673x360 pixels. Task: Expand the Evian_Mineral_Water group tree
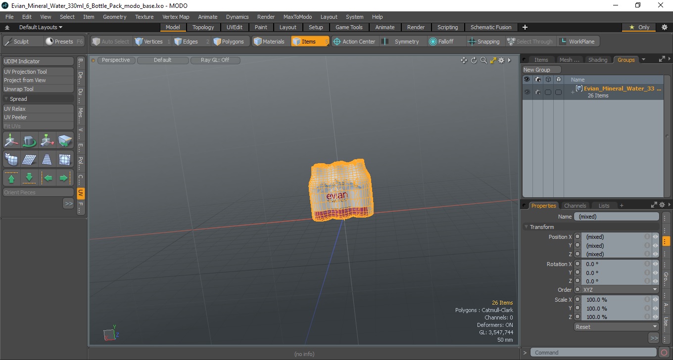click(573, 92)
